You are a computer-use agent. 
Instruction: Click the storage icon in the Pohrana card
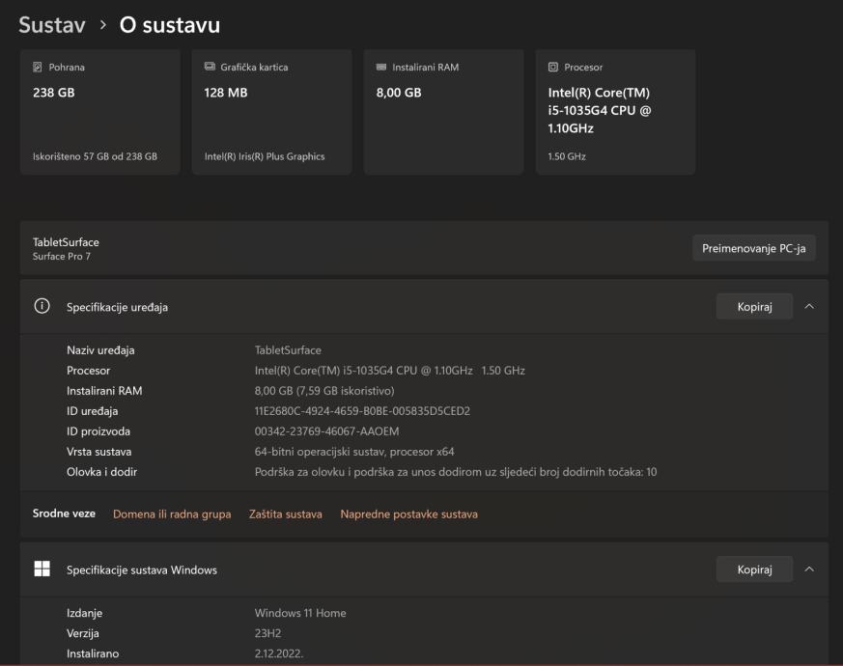tap(38, 67)
